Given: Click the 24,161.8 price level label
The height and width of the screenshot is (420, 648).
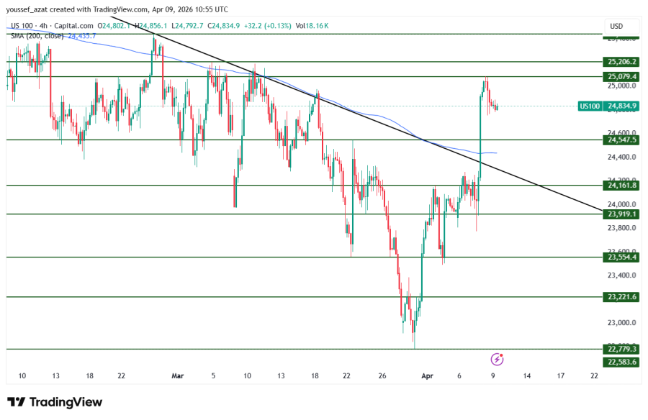Looking at the screenshot, I should 623,186.
